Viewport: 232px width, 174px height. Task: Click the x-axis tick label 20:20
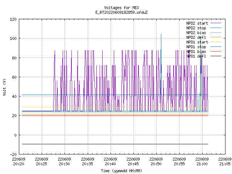[18, 164]
